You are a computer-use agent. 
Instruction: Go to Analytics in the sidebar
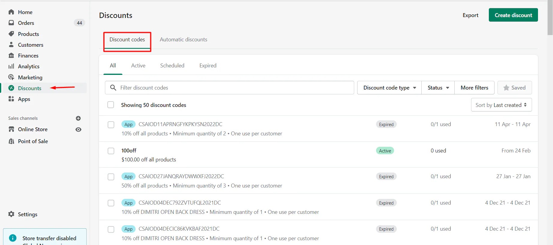click(x=29, y=66)
